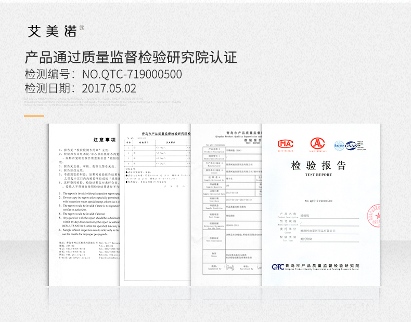Select the text 检测编号: NO.QTC-719000500
Screen dimensions: 411x322
(104, 74)
